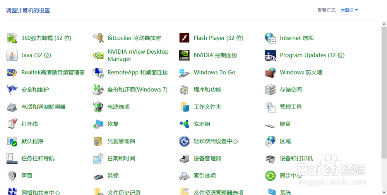Click the 管理工具 text link
Viewport: 387px width, 195px height.
click(x=291, y=107)
